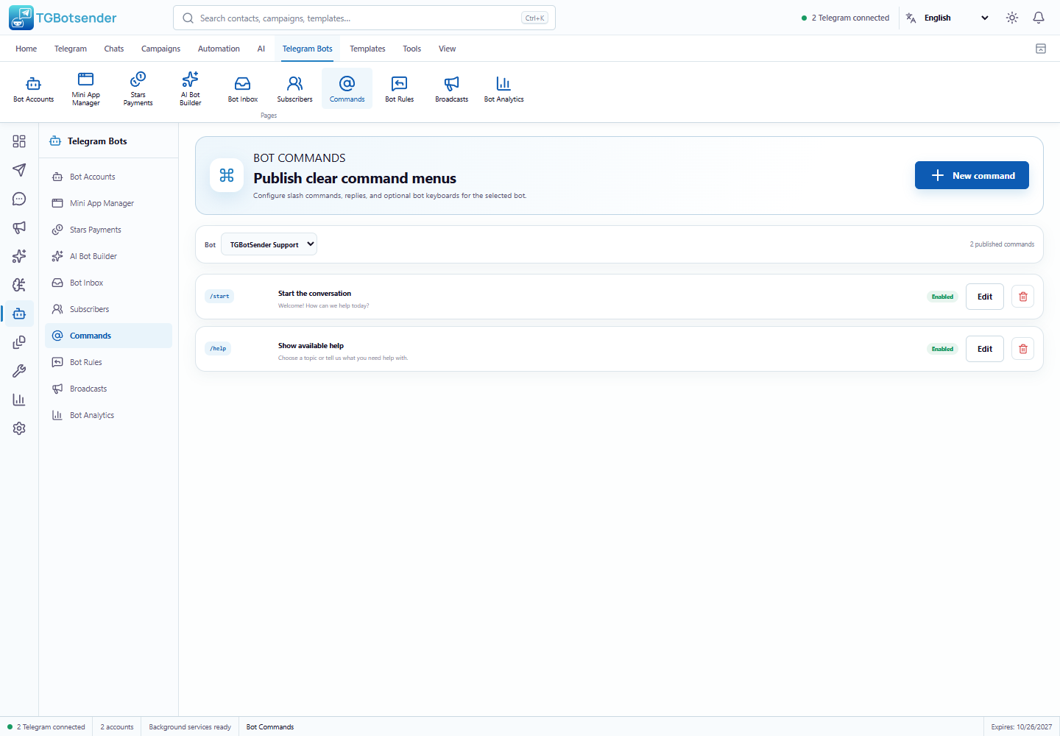Viewport: 1060px width, 736px height.
Task: Open the Templates menu tab
Action: [367, 49]
